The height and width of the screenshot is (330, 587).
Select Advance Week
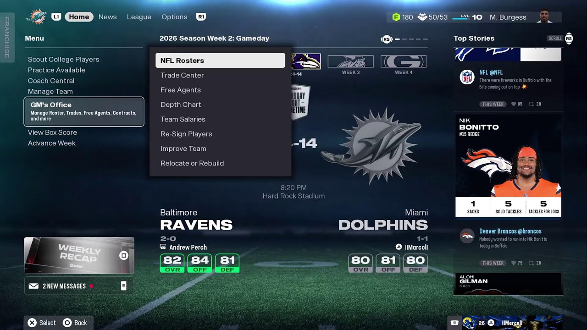51,143
